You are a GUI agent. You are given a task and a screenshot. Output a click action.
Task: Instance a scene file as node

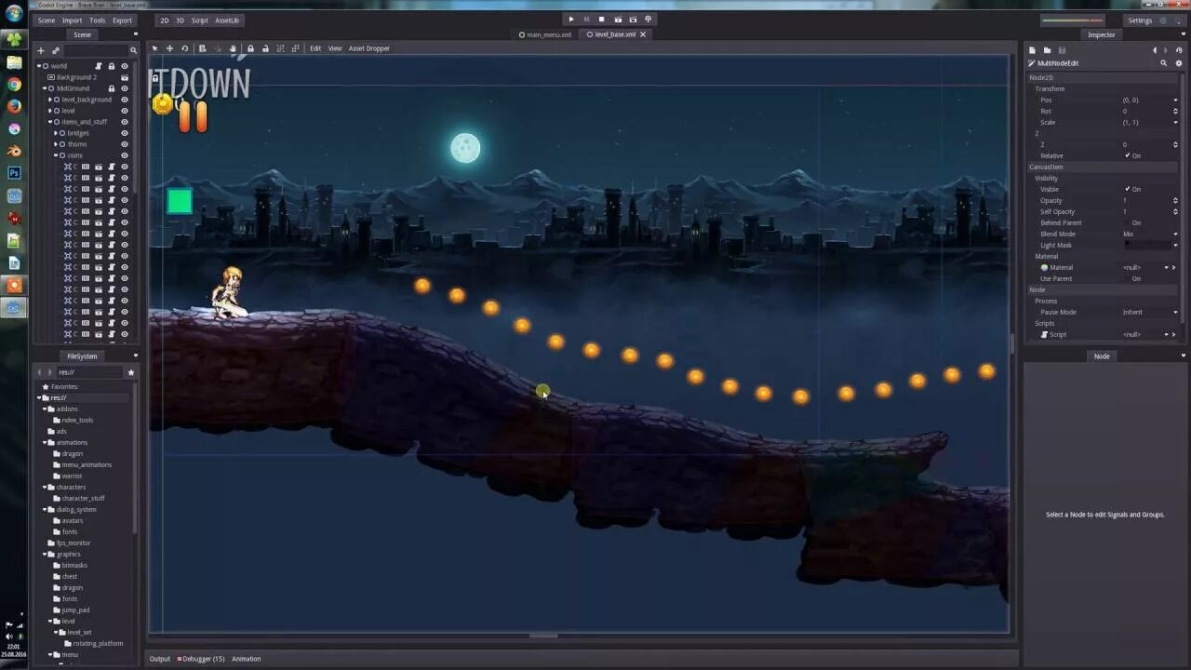[56, 50]
